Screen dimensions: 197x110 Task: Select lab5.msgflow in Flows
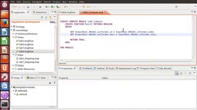[26, 41]
